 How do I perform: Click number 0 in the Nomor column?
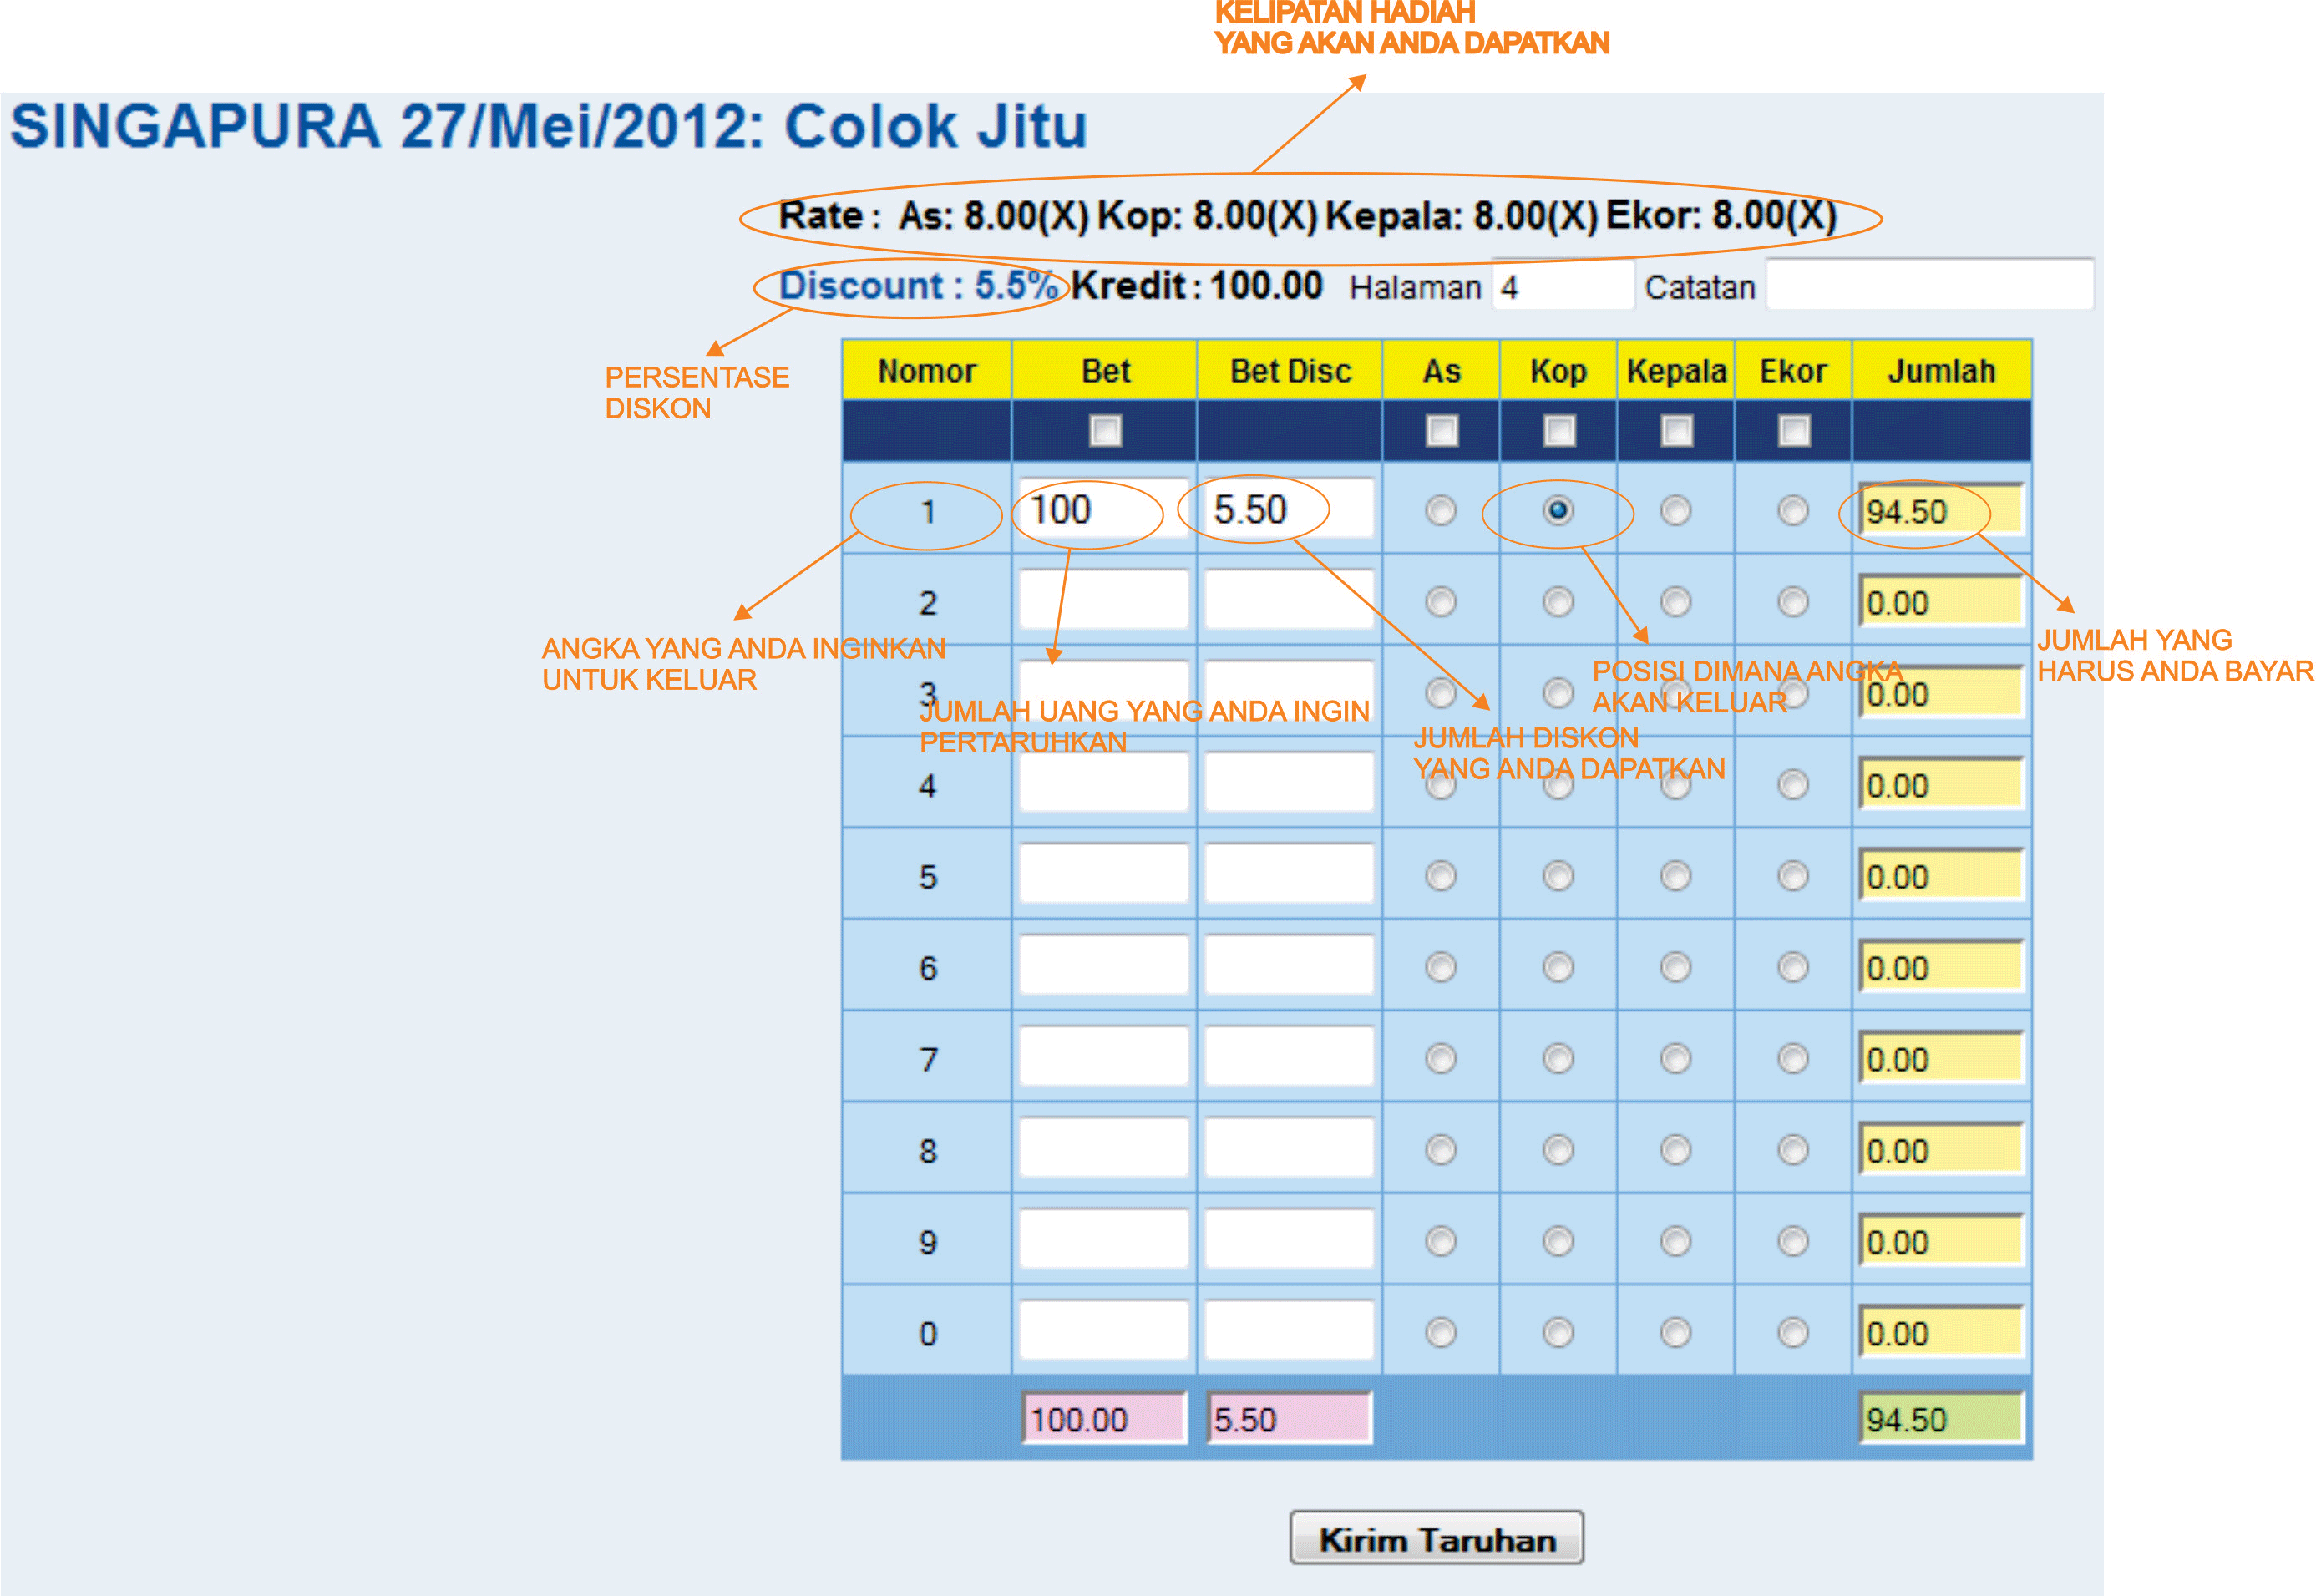click(928, 1333)
